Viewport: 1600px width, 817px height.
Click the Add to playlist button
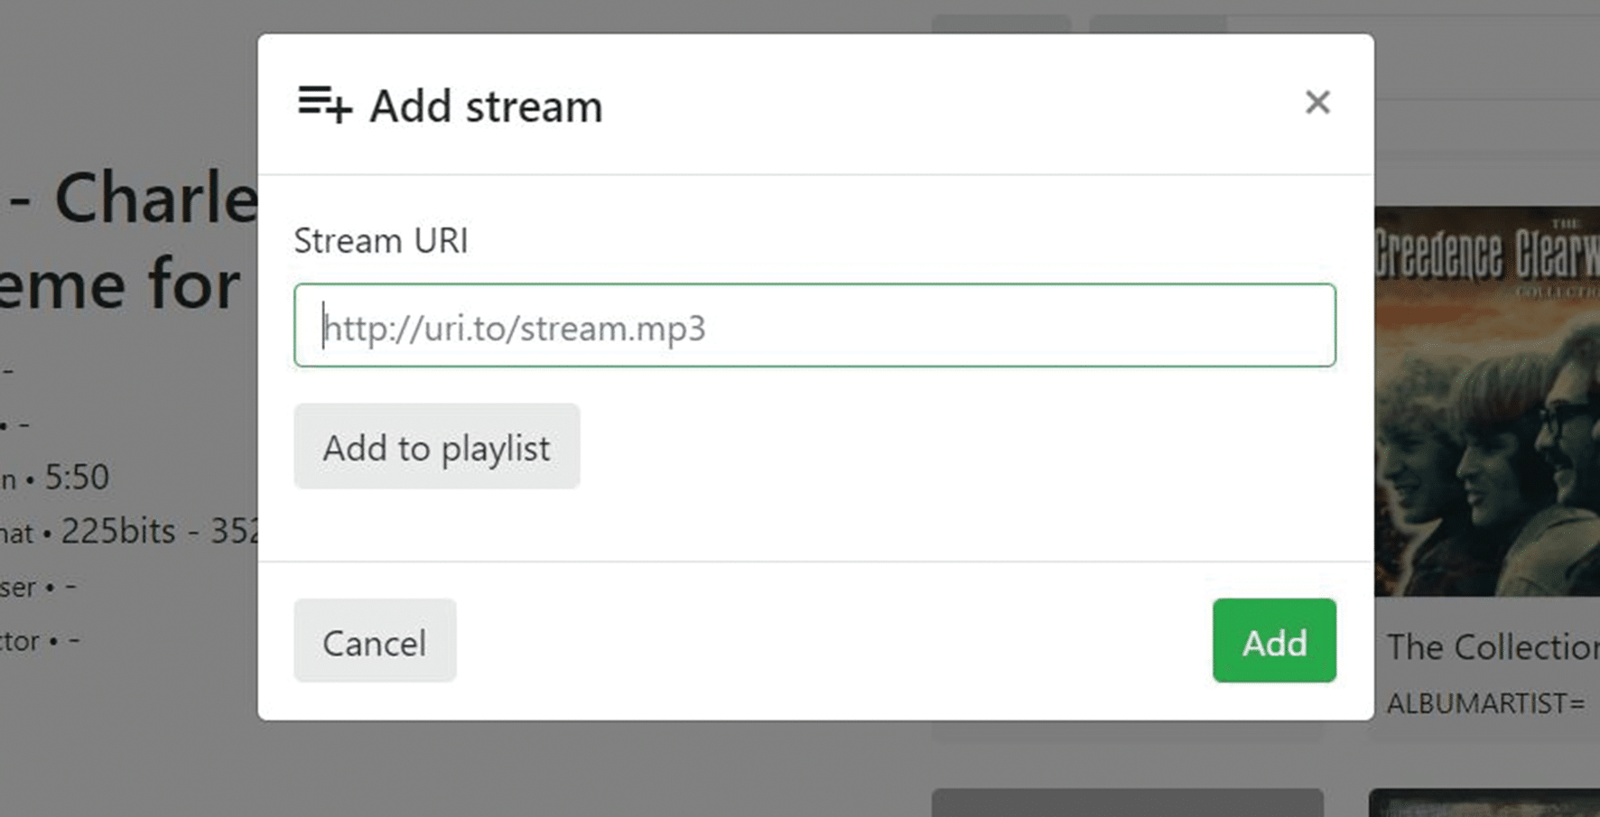tap(437, 447)
